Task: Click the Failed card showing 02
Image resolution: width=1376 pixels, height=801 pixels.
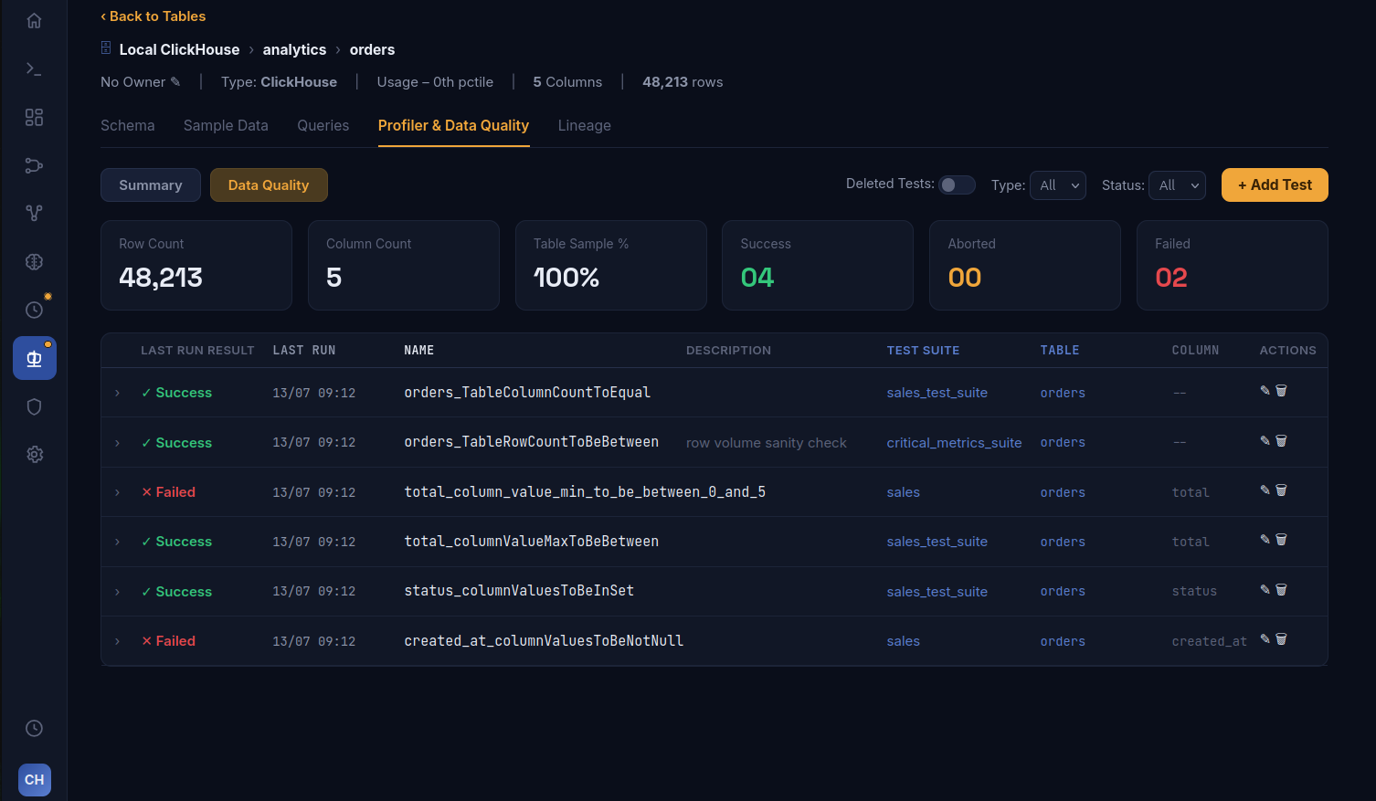Action: (x=1233, y=265)
